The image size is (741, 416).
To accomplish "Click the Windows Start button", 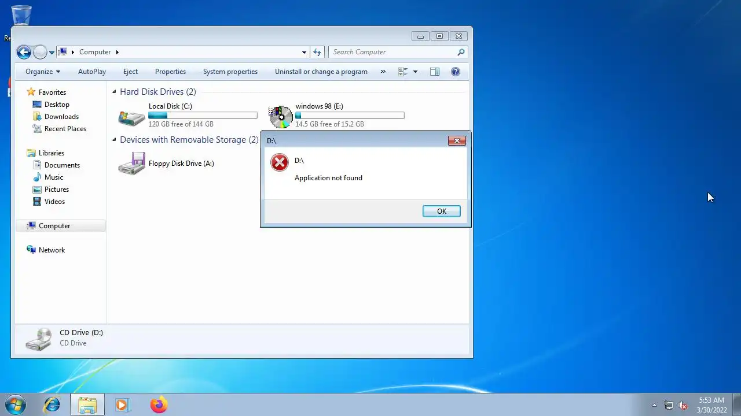I will coord(16,404).
